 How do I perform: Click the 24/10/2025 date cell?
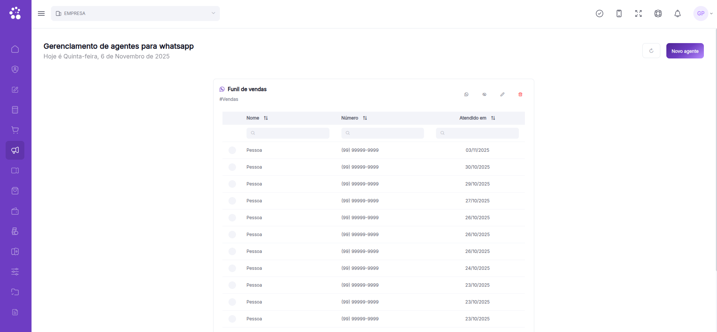click(x=477, y=268)
